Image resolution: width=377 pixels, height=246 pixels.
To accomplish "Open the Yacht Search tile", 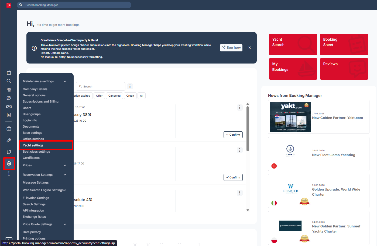I will pos(293,44).
